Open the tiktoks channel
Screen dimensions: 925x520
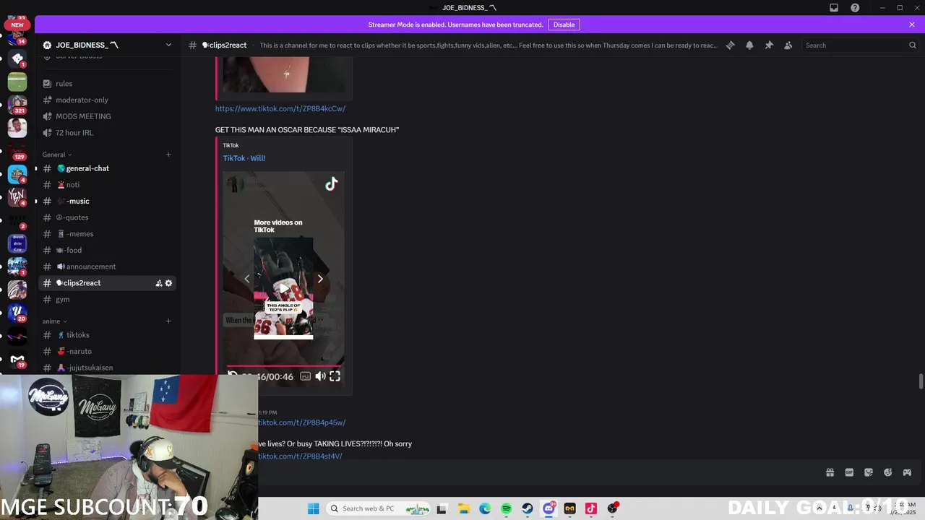(x=107, y=335)
